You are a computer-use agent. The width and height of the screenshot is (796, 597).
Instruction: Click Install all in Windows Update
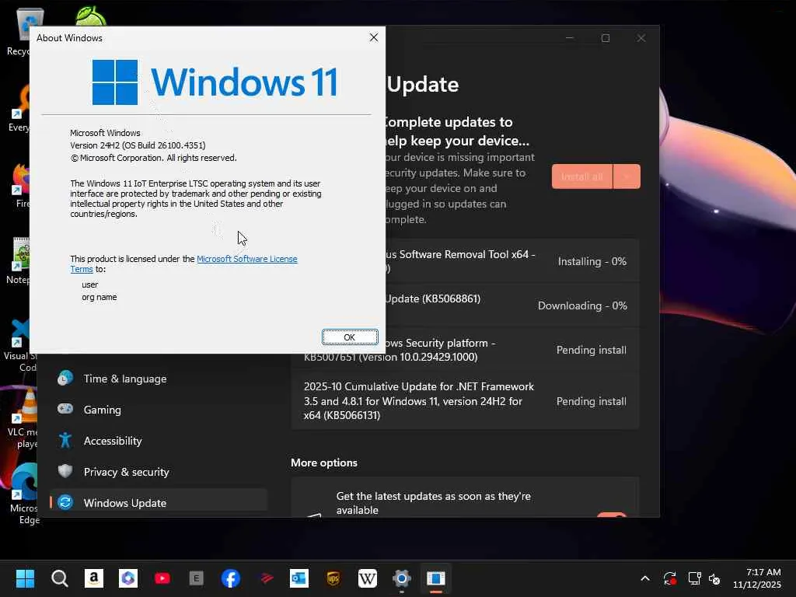pyautogui.click(x=581, y=176)
